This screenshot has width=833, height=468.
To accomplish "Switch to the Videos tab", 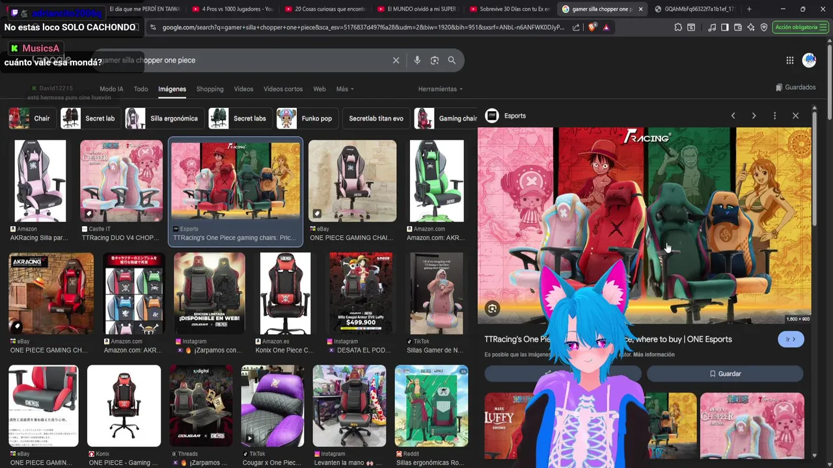I will click(x=243, y=89).
